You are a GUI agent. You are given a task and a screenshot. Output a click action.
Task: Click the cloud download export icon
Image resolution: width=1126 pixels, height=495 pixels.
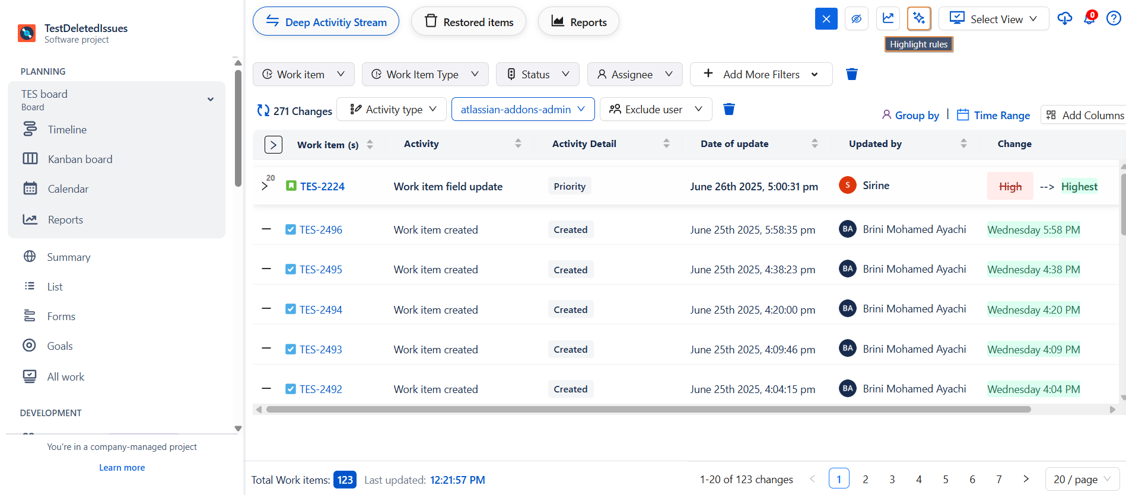pyautogui.click(x=1065, y=19)
